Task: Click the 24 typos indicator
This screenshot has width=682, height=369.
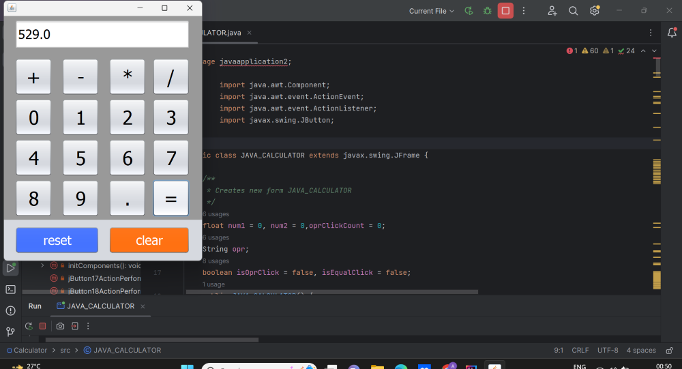Action: click(x=626, y=51)
